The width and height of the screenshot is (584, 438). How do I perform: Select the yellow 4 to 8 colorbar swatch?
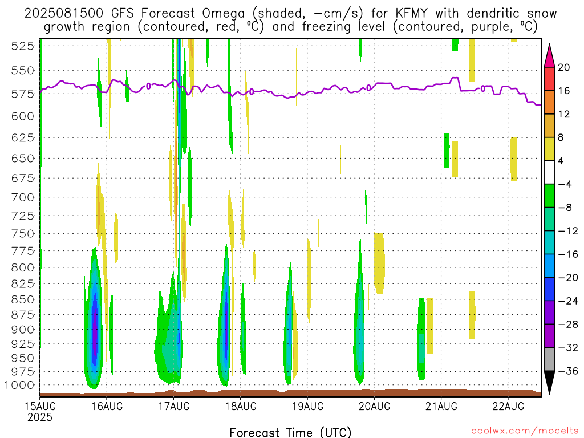(x=549, y=149)
